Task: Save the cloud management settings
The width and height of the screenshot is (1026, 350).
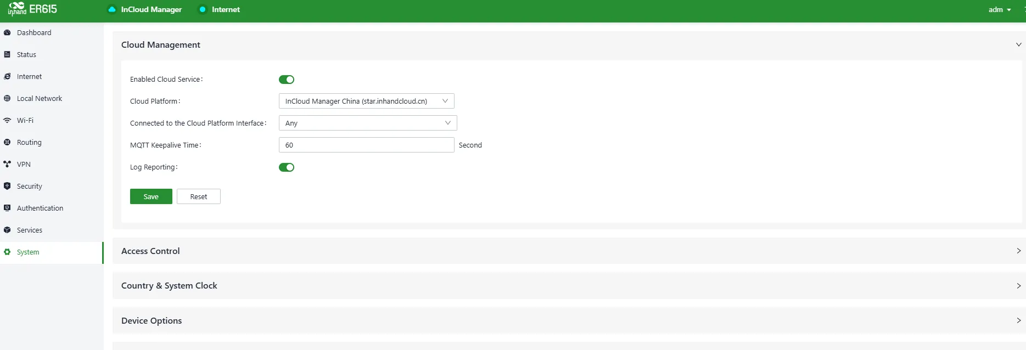Action: (x=151, y=196)
